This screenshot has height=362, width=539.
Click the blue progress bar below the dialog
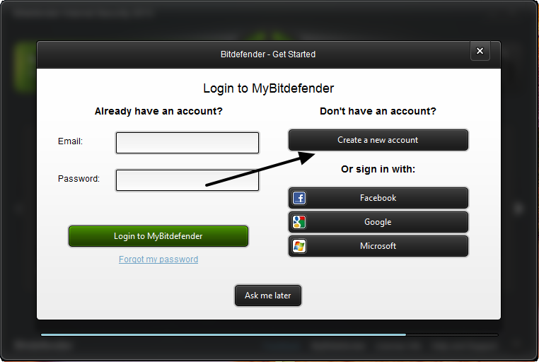pyautogui.click(x=224, y=334)
